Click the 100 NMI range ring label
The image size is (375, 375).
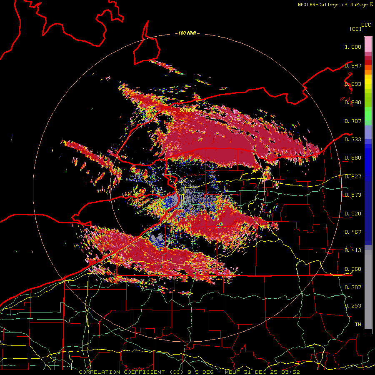187,33
